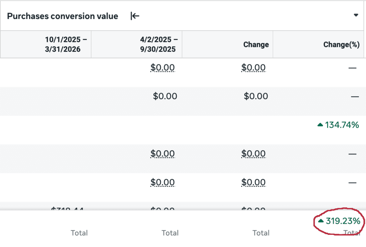Click the dash in first row's Change(%)
Screen dimensions: 366x247
[352, 68]
